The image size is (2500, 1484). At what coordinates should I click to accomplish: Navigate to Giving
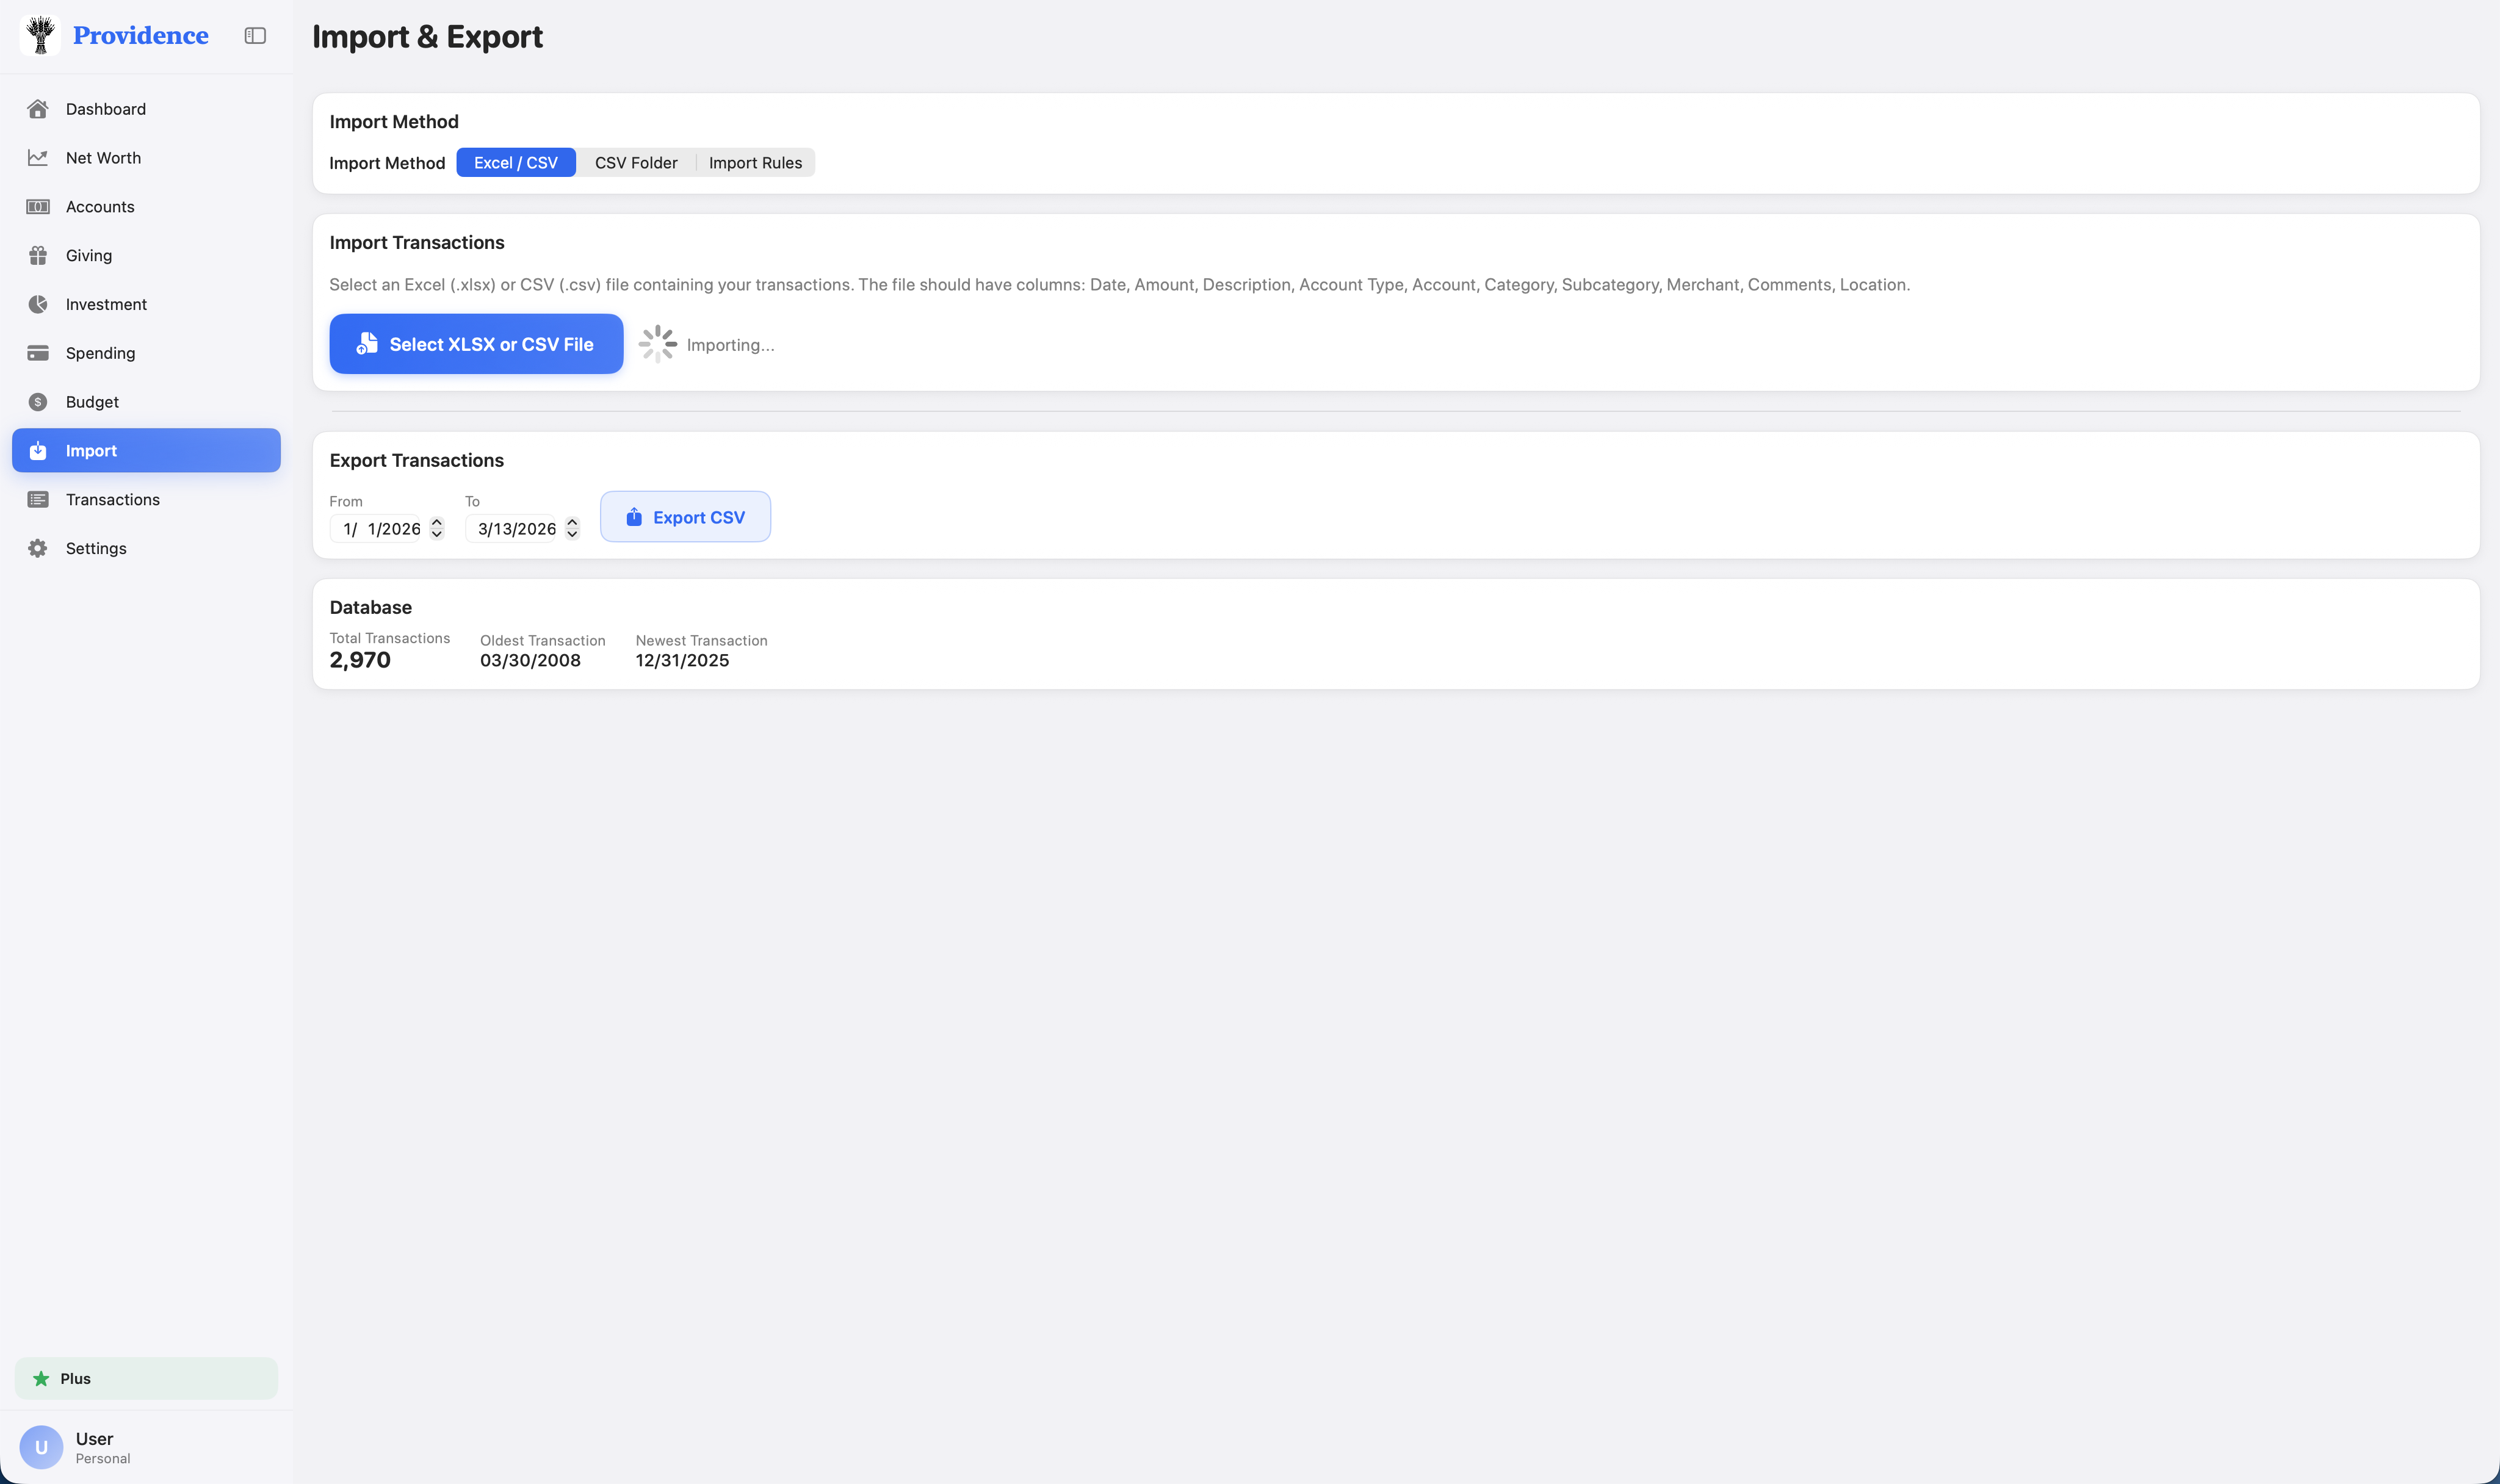tap(146, 256)
